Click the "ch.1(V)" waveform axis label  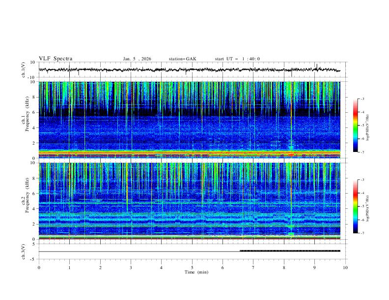click(24, 70)
